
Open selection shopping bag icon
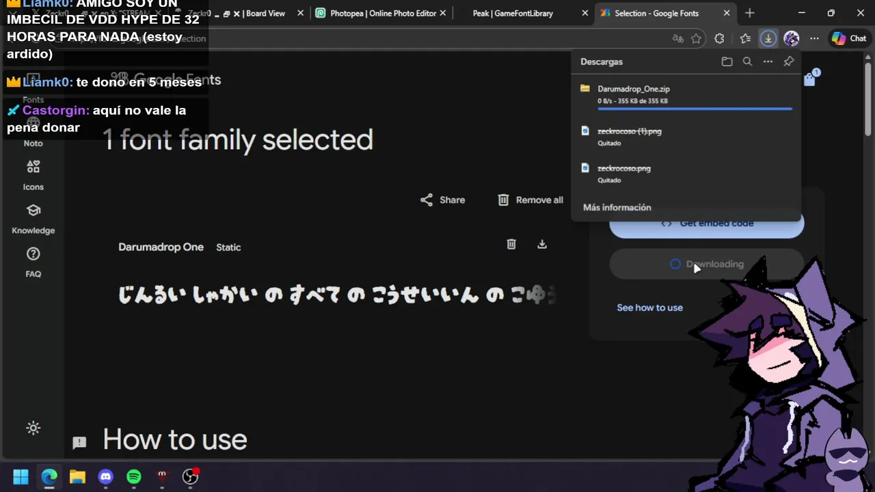point(810,79)
